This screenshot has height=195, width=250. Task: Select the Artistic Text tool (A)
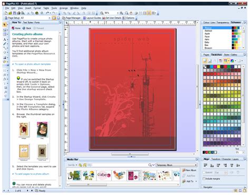5,40
